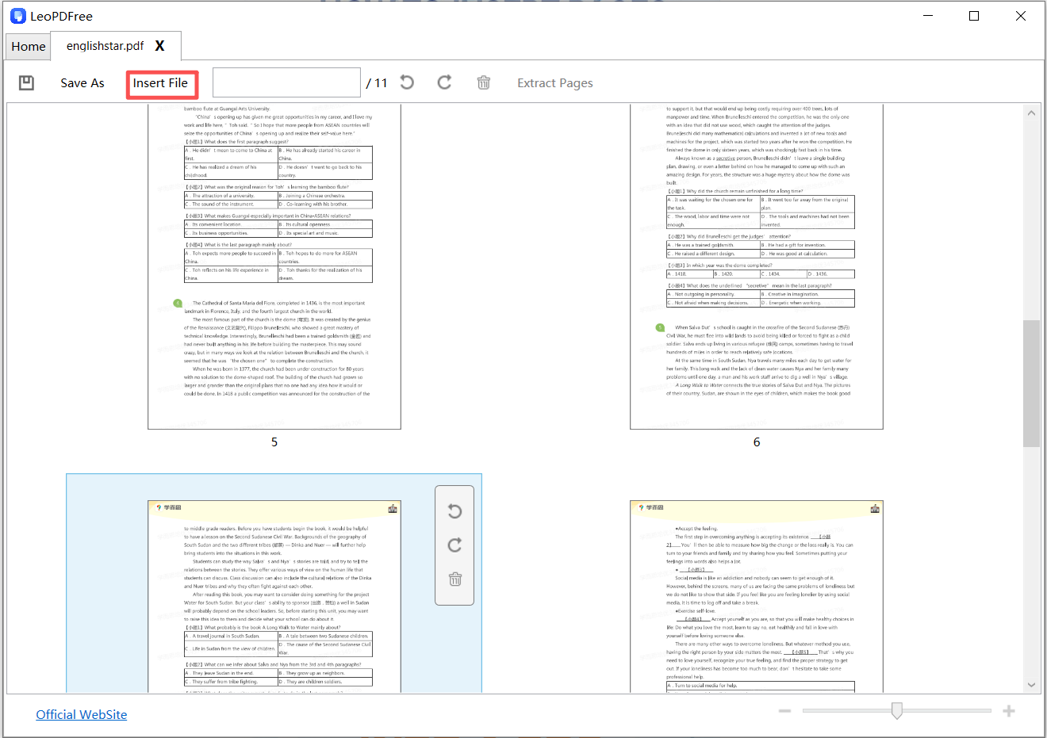
Task: Select the englishstar.pdf document tab
Action: pyautogui.click(x=105, y=46)
